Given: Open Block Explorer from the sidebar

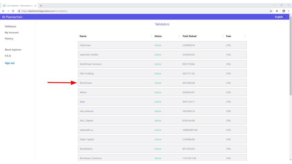Looking at the screenshot, I should pyautogui.click(x=13, y=50).
